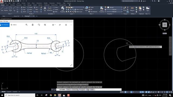Screen dimensions: 173x97
Task: Open the Dimension menu
Action: click(x=39, y=3)
